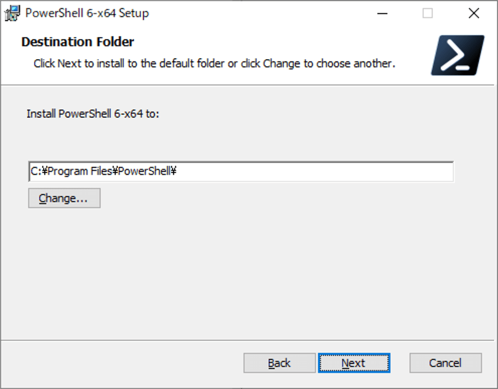
Task: Open the Change... folder browser
Action: click(65, 198)
